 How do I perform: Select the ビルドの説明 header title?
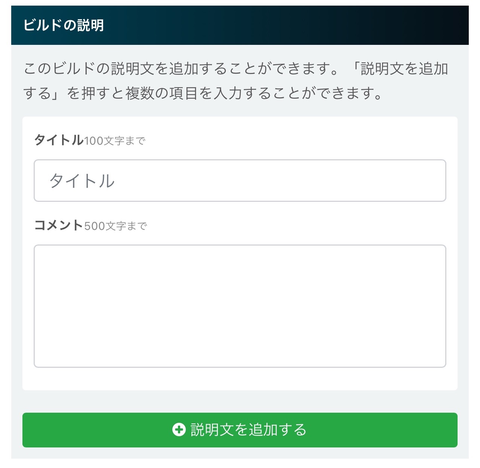click(64, 25)
